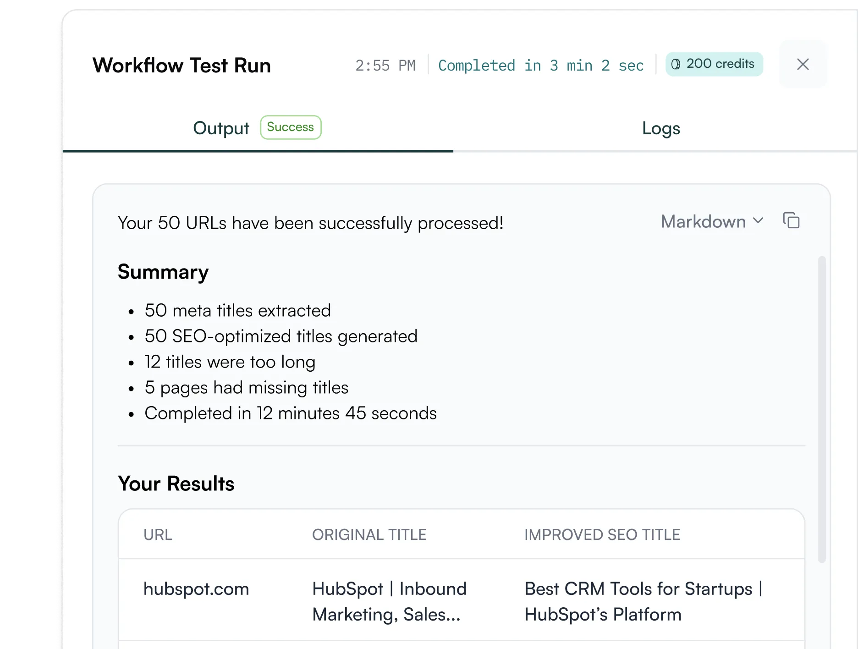Click the Workflow Test Run title
The height and width of the screenshot is (649, 858).
coord(181,65)
